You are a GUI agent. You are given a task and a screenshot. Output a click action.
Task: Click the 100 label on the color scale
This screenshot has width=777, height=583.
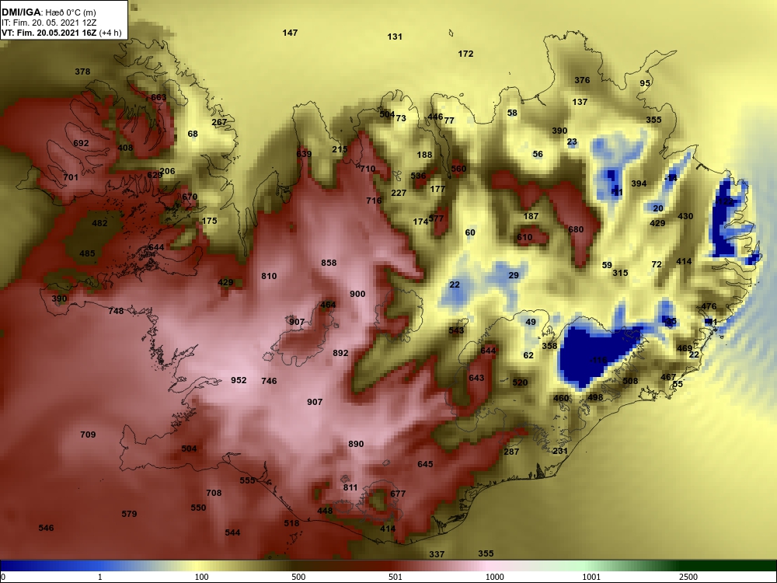pos(201,577)
